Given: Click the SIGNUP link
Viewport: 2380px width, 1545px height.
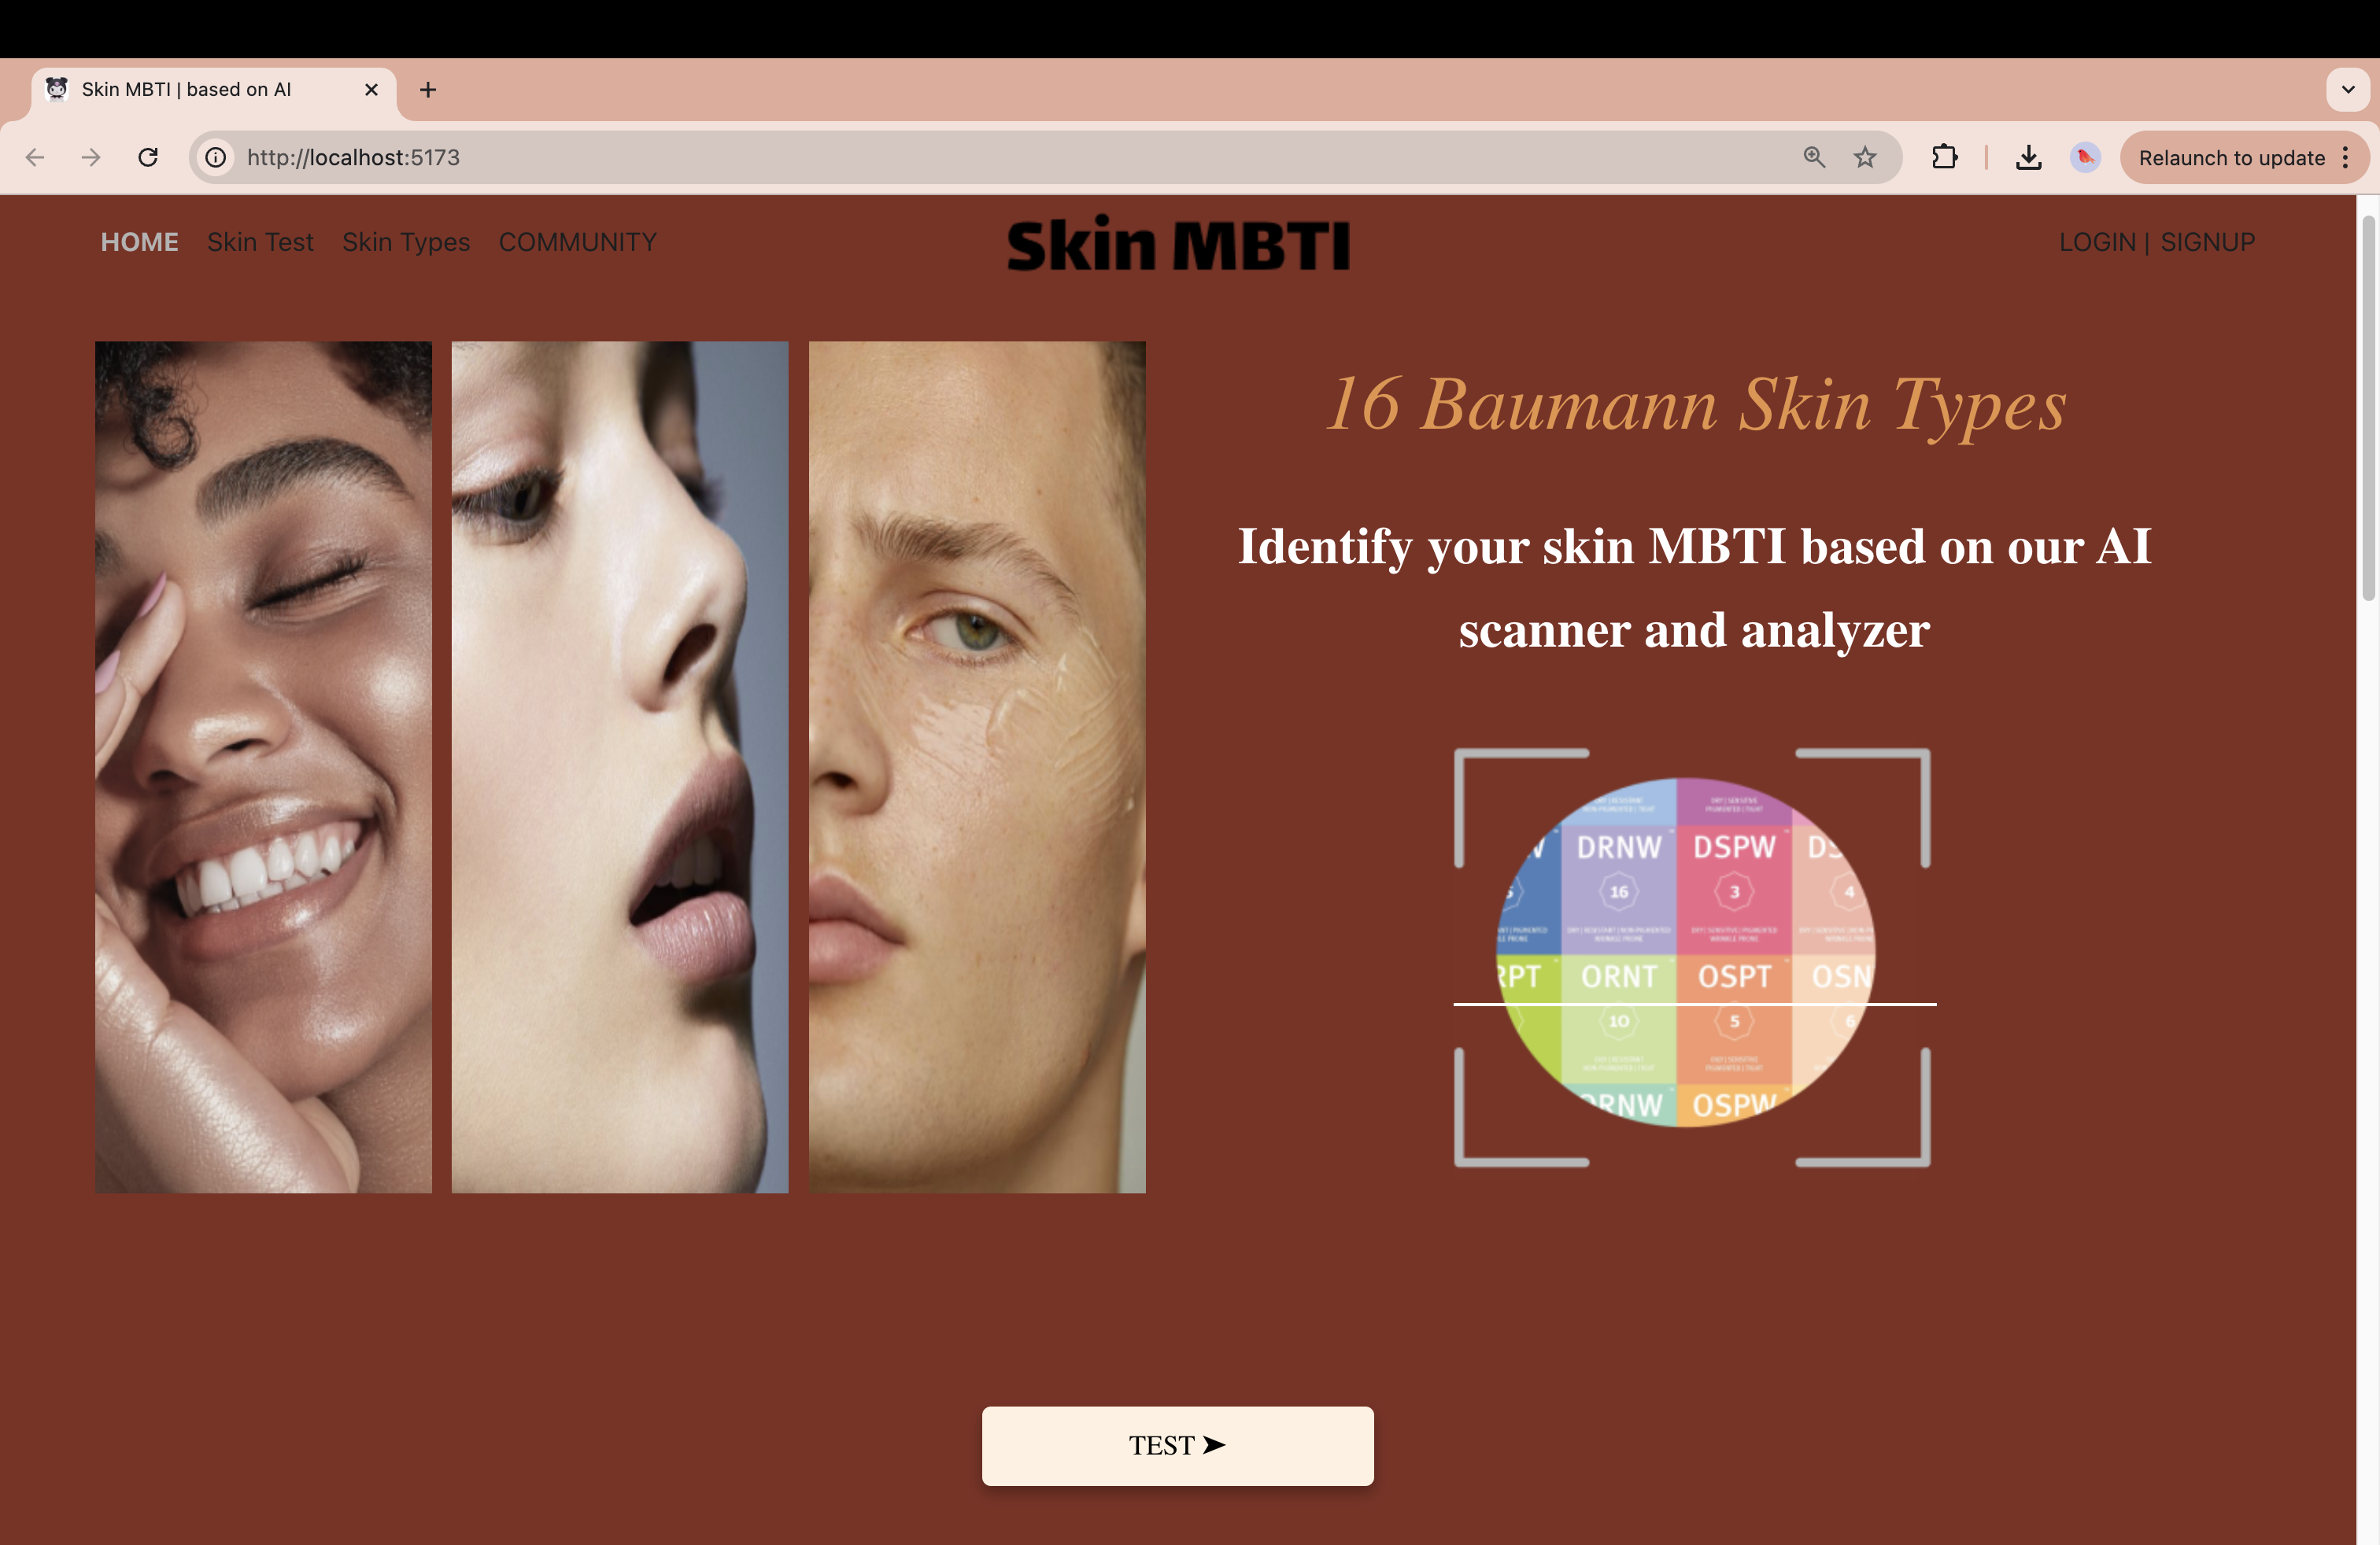Looking at the screenshot, I should click(x=2207, y=242).
